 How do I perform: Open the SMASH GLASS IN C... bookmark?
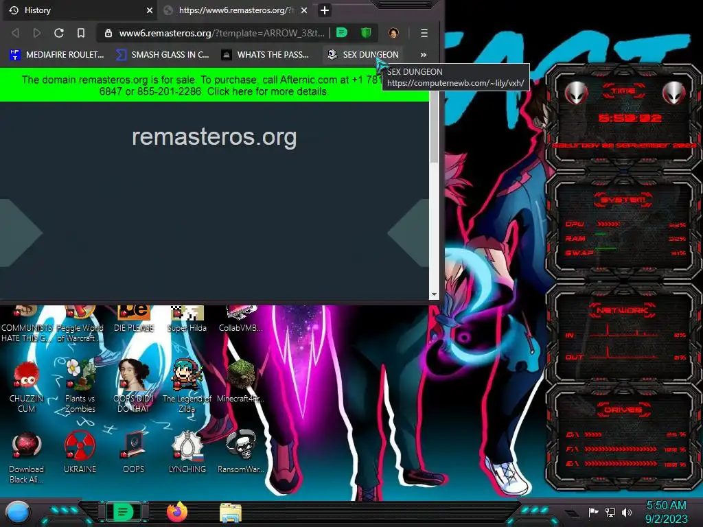pyautogui.click(x=162, y=55)
